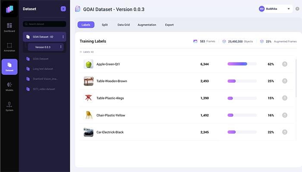Select GOAI Dataset - 02 in the list
The height and width of the screenshot is (172, 302).
44,37
